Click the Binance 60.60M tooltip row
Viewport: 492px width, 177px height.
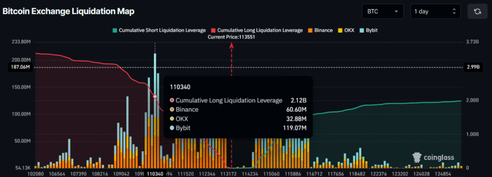pos(238,110)
